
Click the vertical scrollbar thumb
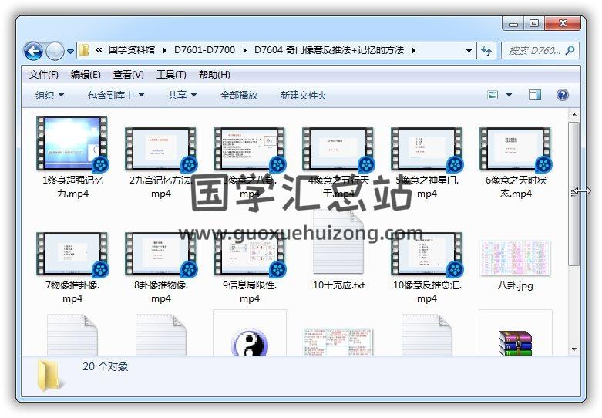point(574,194)
